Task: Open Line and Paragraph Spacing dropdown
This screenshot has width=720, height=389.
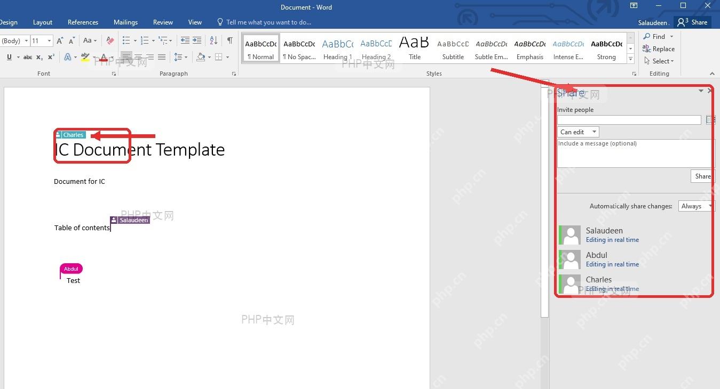Action: [181, 57]
